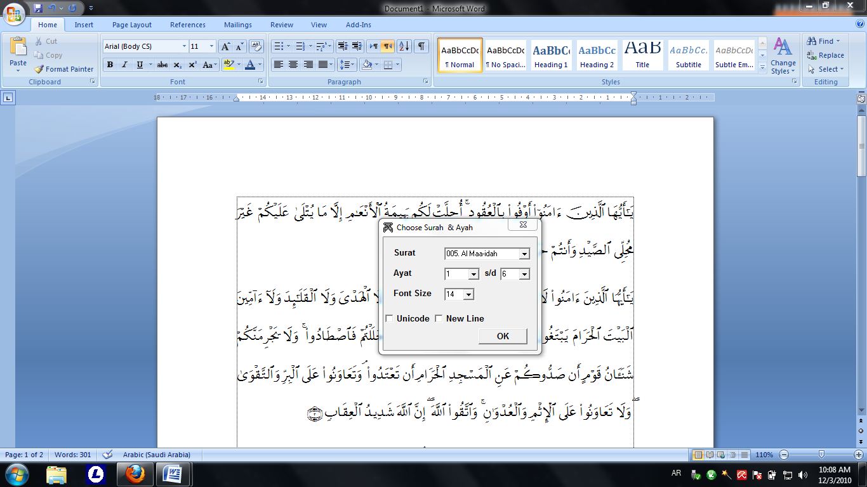The width and height of the screenshot is (867, 487).
Task: Open the Paragraph dialog launcher
Action: (x=425, y=82)
